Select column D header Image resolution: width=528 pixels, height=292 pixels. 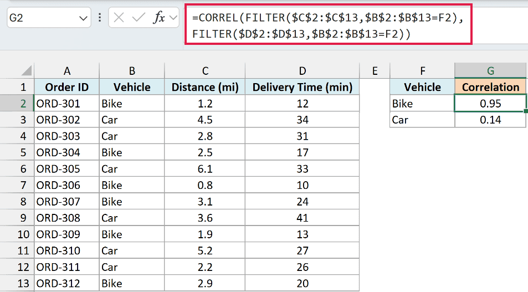click(302, 71)
